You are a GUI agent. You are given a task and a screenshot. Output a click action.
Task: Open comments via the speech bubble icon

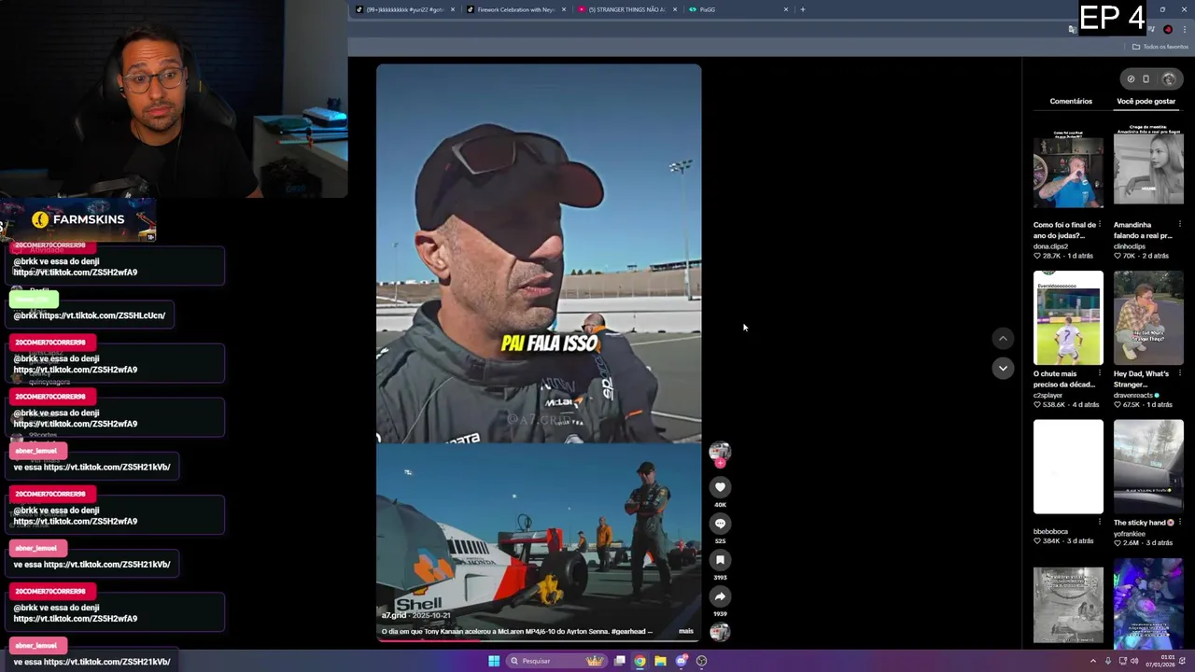click(720, 524)
